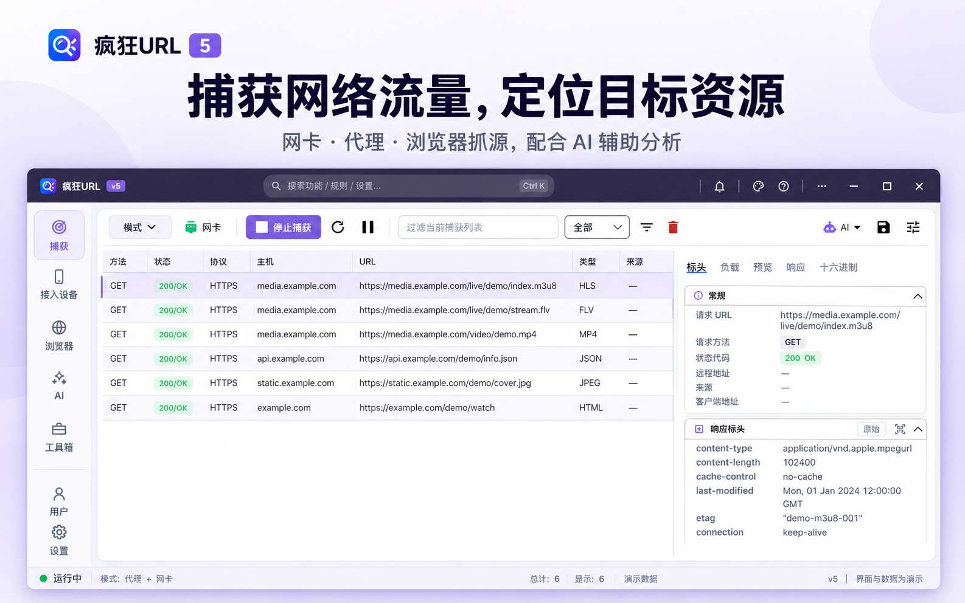Select the api.example.com info.json row
Screen dimensions: 965x603
tap(388, 359)
